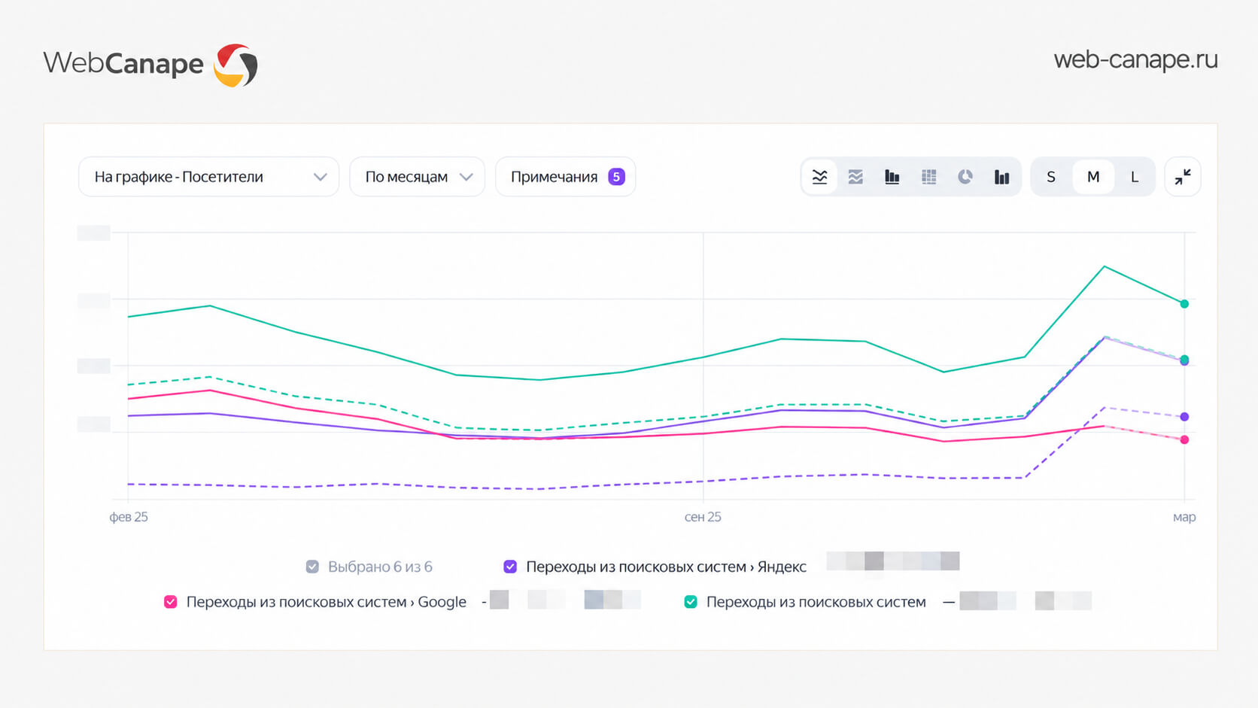The image size is (1258, 708).
Task: Click the 'Переходы из поисковых систем › Яндекс' label
Action: 666,567
